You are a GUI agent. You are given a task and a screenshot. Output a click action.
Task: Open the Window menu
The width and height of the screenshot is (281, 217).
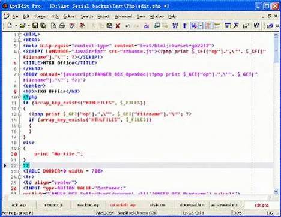point(157,16)
